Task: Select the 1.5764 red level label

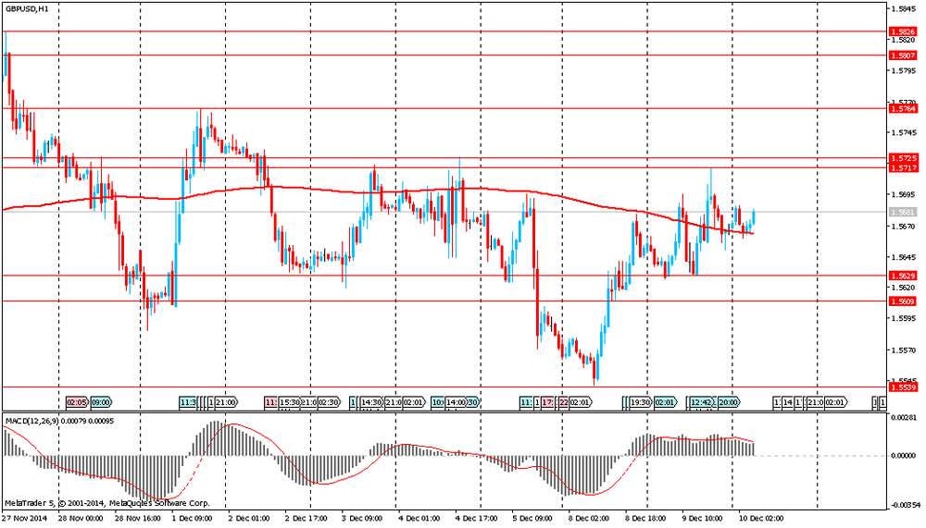Action: (902, 109)
